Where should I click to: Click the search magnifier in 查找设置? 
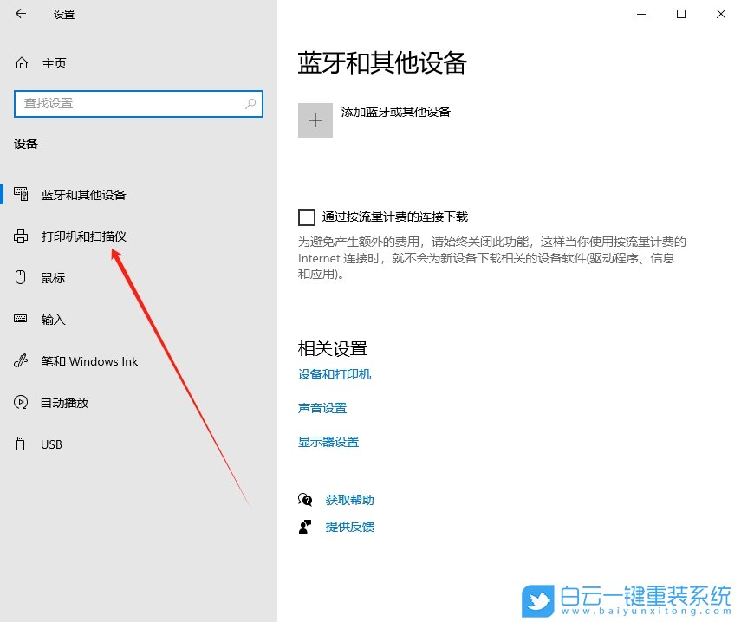(250, 103)
